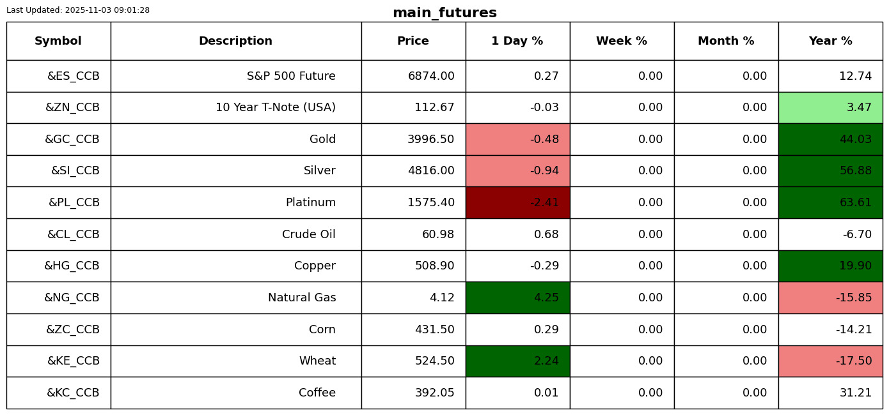Select the Natural Gas -15.85 red cell
Viewport: 889px width, 415px height.
[830, 298]
